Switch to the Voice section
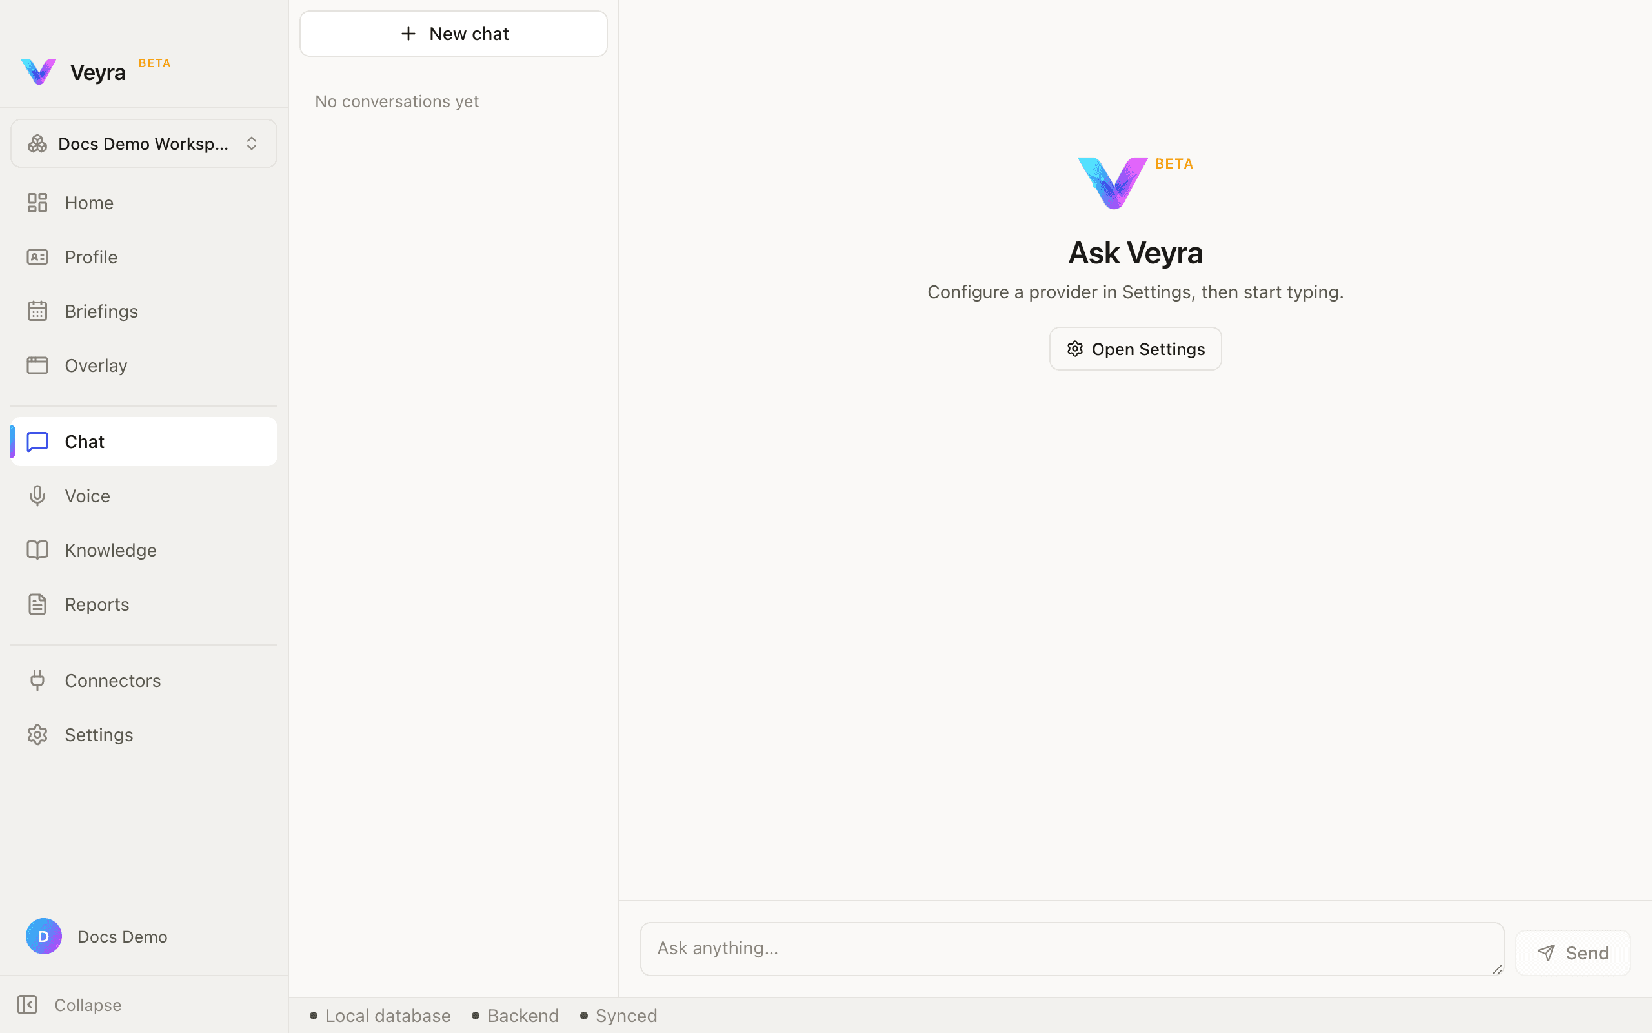The image size is (1652, 1033). click(143, 496)
